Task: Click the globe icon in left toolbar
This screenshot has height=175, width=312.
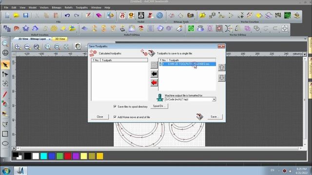Action: coord(5,52)
